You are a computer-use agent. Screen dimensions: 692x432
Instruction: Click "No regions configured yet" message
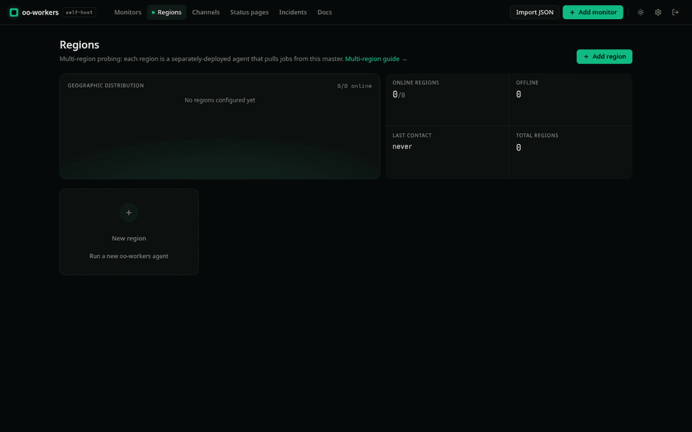click(x=220, y=100)
